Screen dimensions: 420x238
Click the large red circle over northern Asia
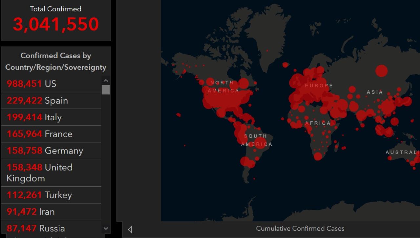click(x=381, y=71)
